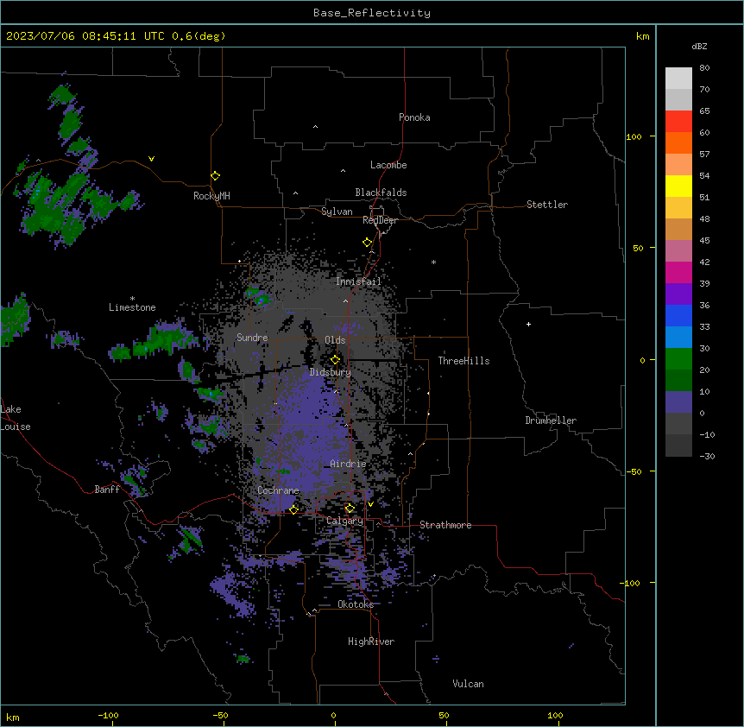Click the red 65 dBZ legend swatch
Screen dimensions: 744x727
point(678,122)
